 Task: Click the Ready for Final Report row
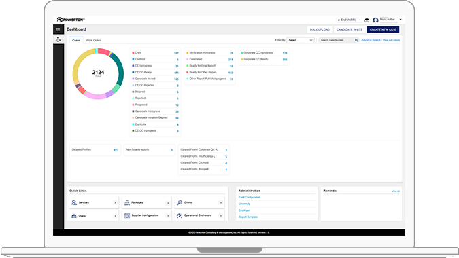pos(209,66)
